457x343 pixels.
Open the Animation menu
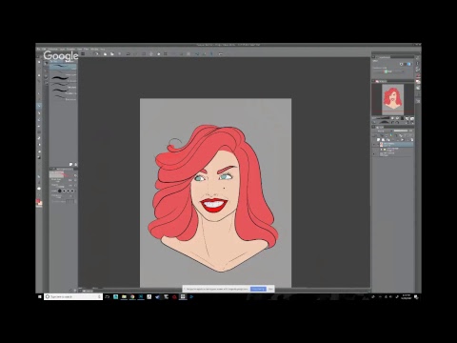point(52,49)
